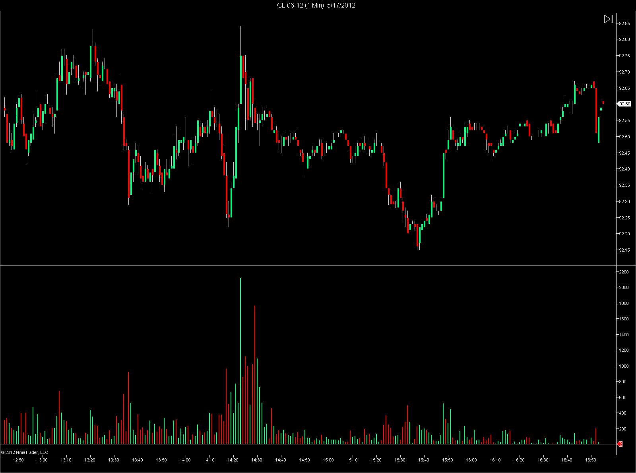This screenshot has height=473, width=636.
Task: Click the 92.85 price axis label
Action: point(624,23)
